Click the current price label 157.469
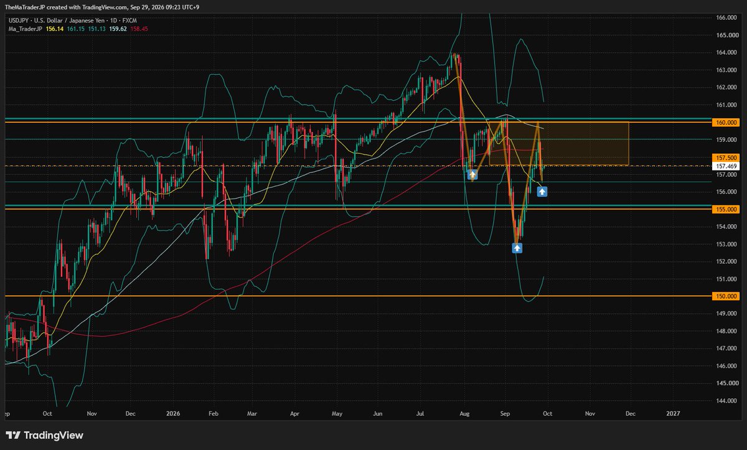 (x=727, y=166)
